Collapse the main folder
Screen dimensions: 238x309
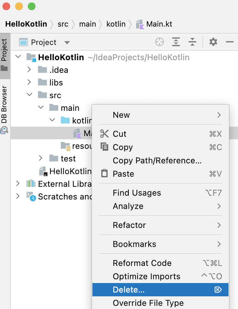click(x=41, y=107)
